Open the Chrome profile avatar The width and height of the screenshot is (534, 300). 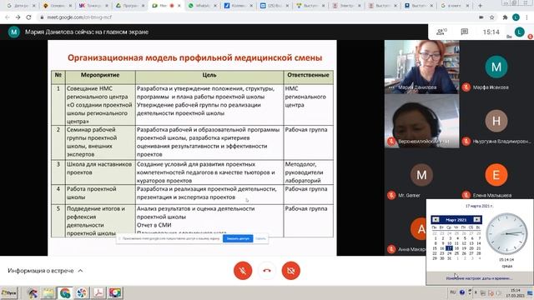(516, 17)
